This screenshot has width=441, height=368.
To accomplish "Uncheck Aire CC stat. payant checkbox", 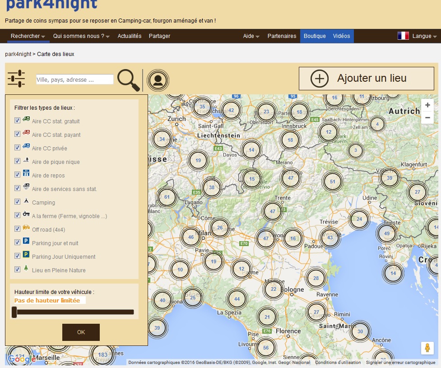I will click(17, 134).
